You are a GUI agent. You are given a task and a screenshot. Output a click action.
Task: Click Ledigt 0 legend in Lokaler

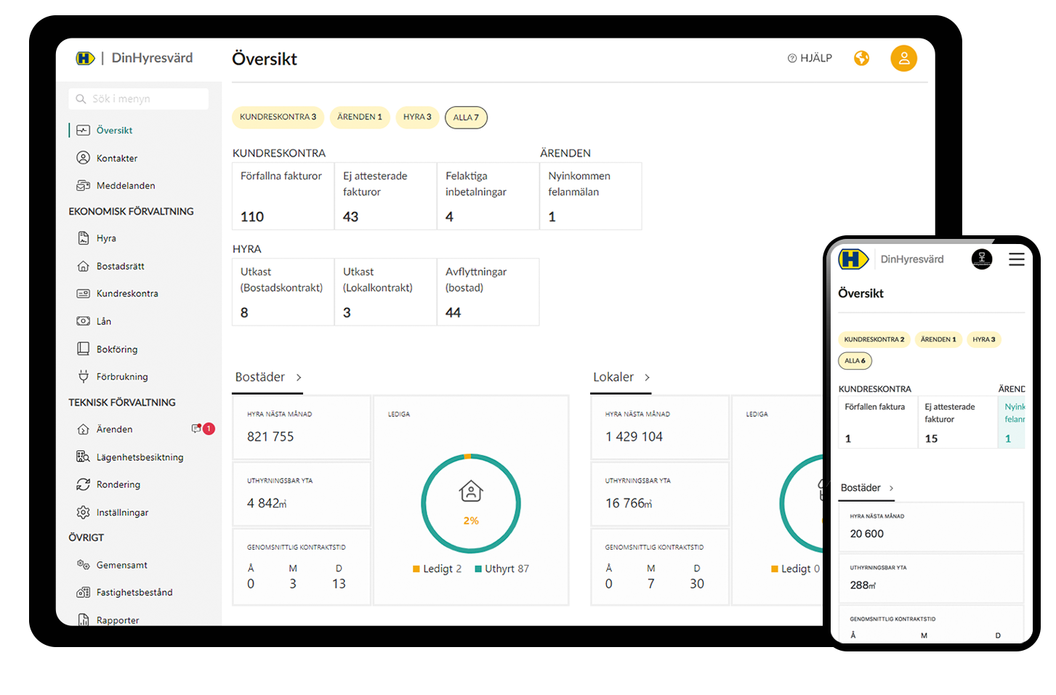[x=796, y=569]
